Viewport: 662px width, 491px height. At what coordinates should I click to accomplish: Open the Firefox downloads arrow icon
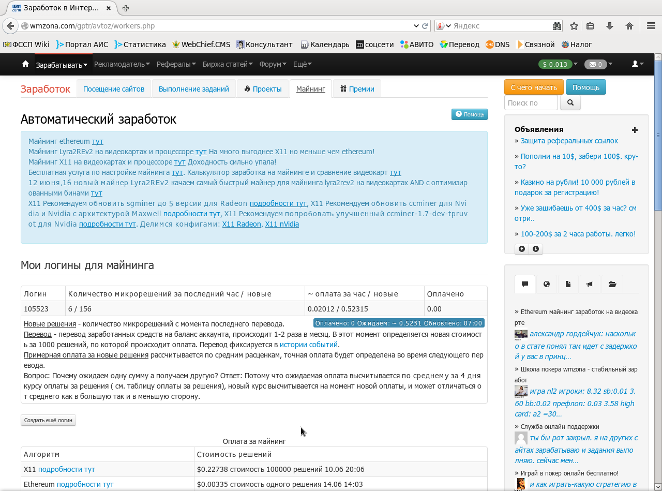point(610,26)
